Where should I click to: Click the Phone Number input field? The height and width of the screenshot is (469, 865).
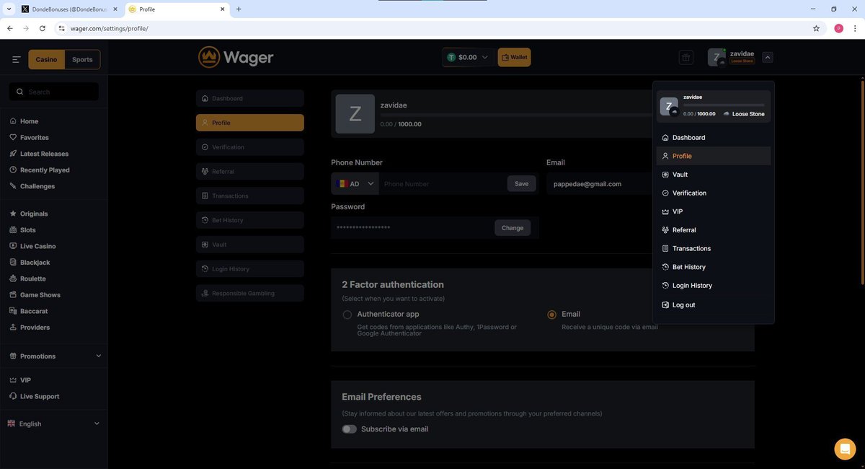click(x=443, y=184)
